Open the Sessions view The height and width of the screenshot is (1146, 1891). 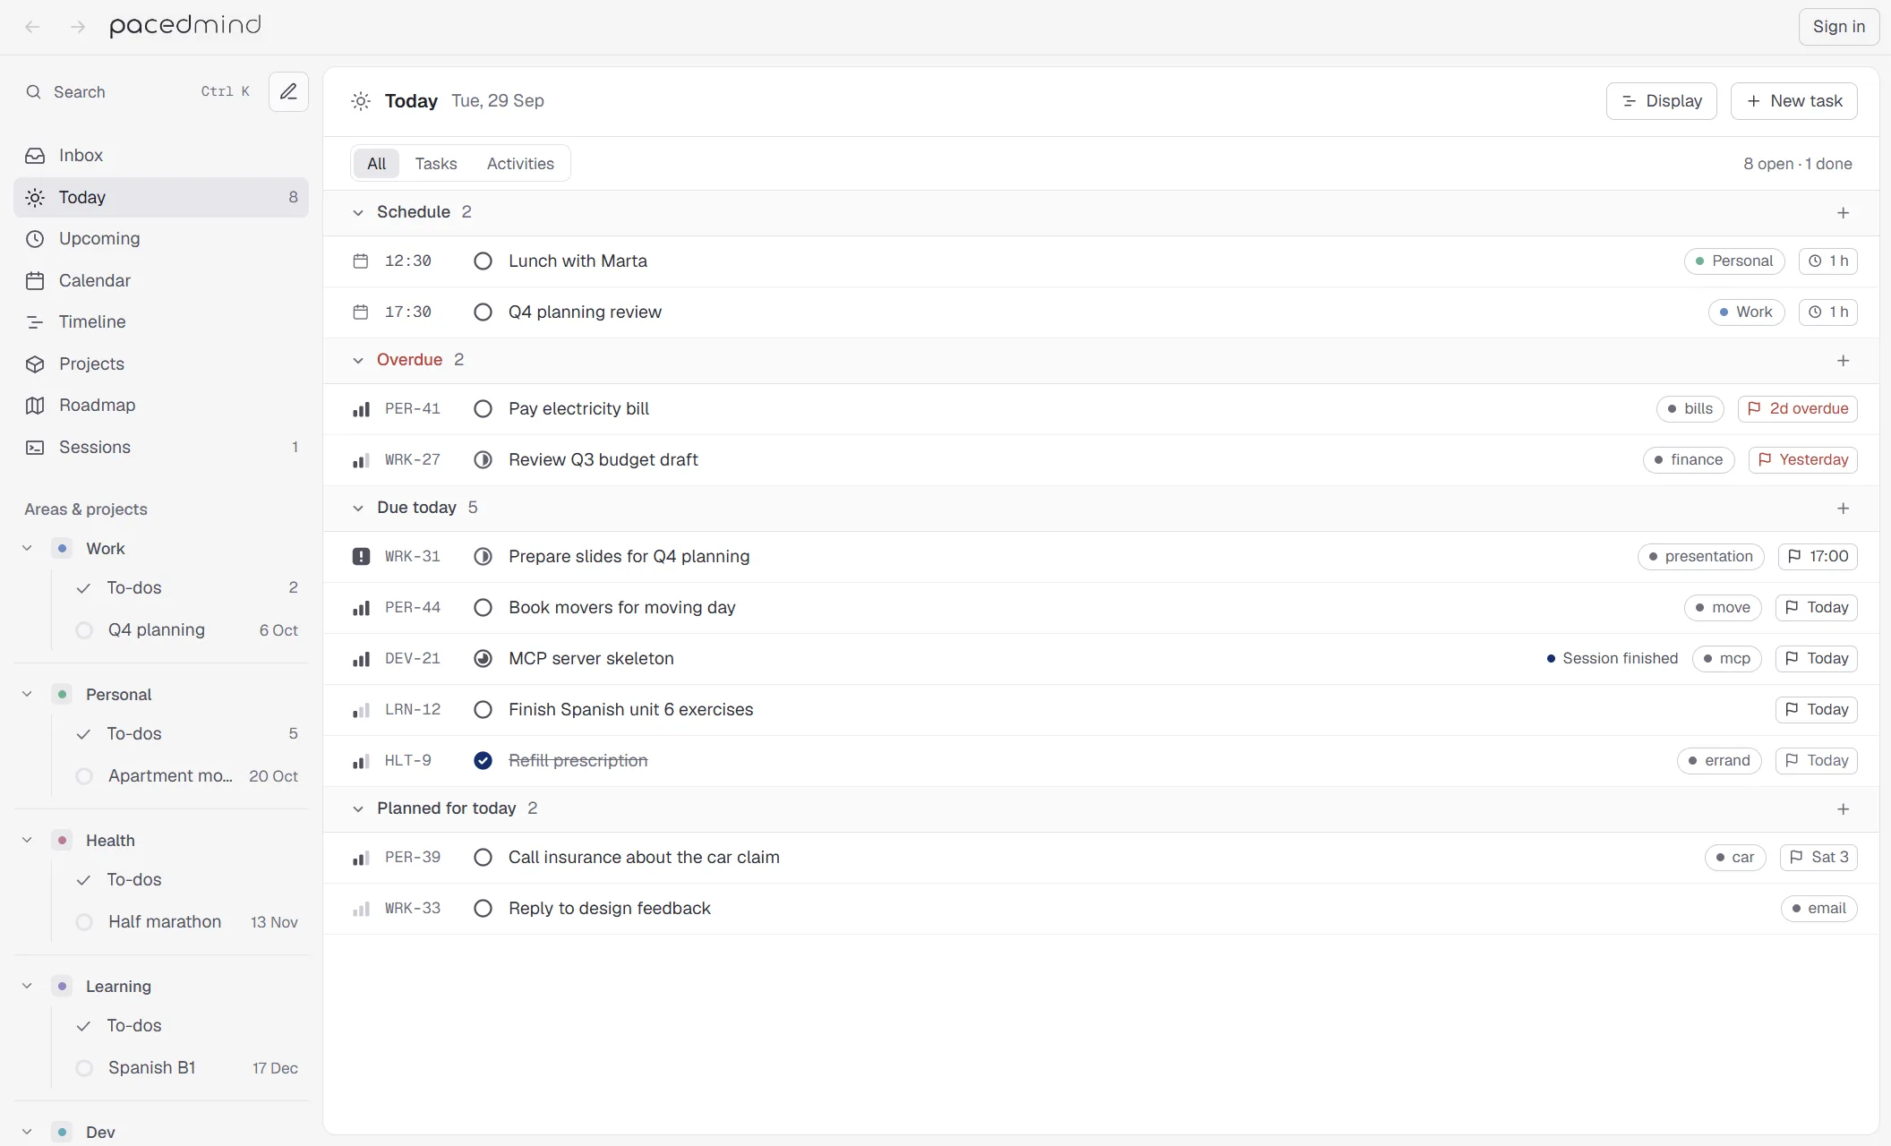click(x=161, y=447)
